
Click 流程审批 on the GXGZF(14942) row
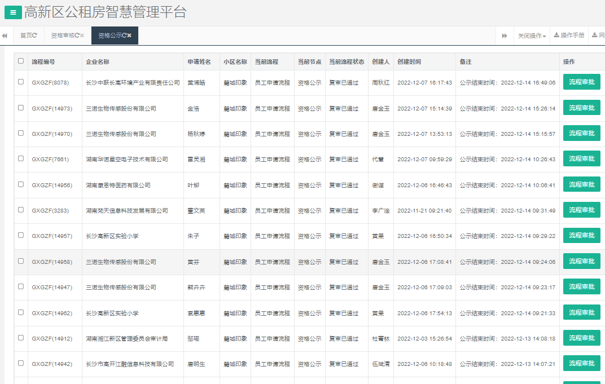581,364
